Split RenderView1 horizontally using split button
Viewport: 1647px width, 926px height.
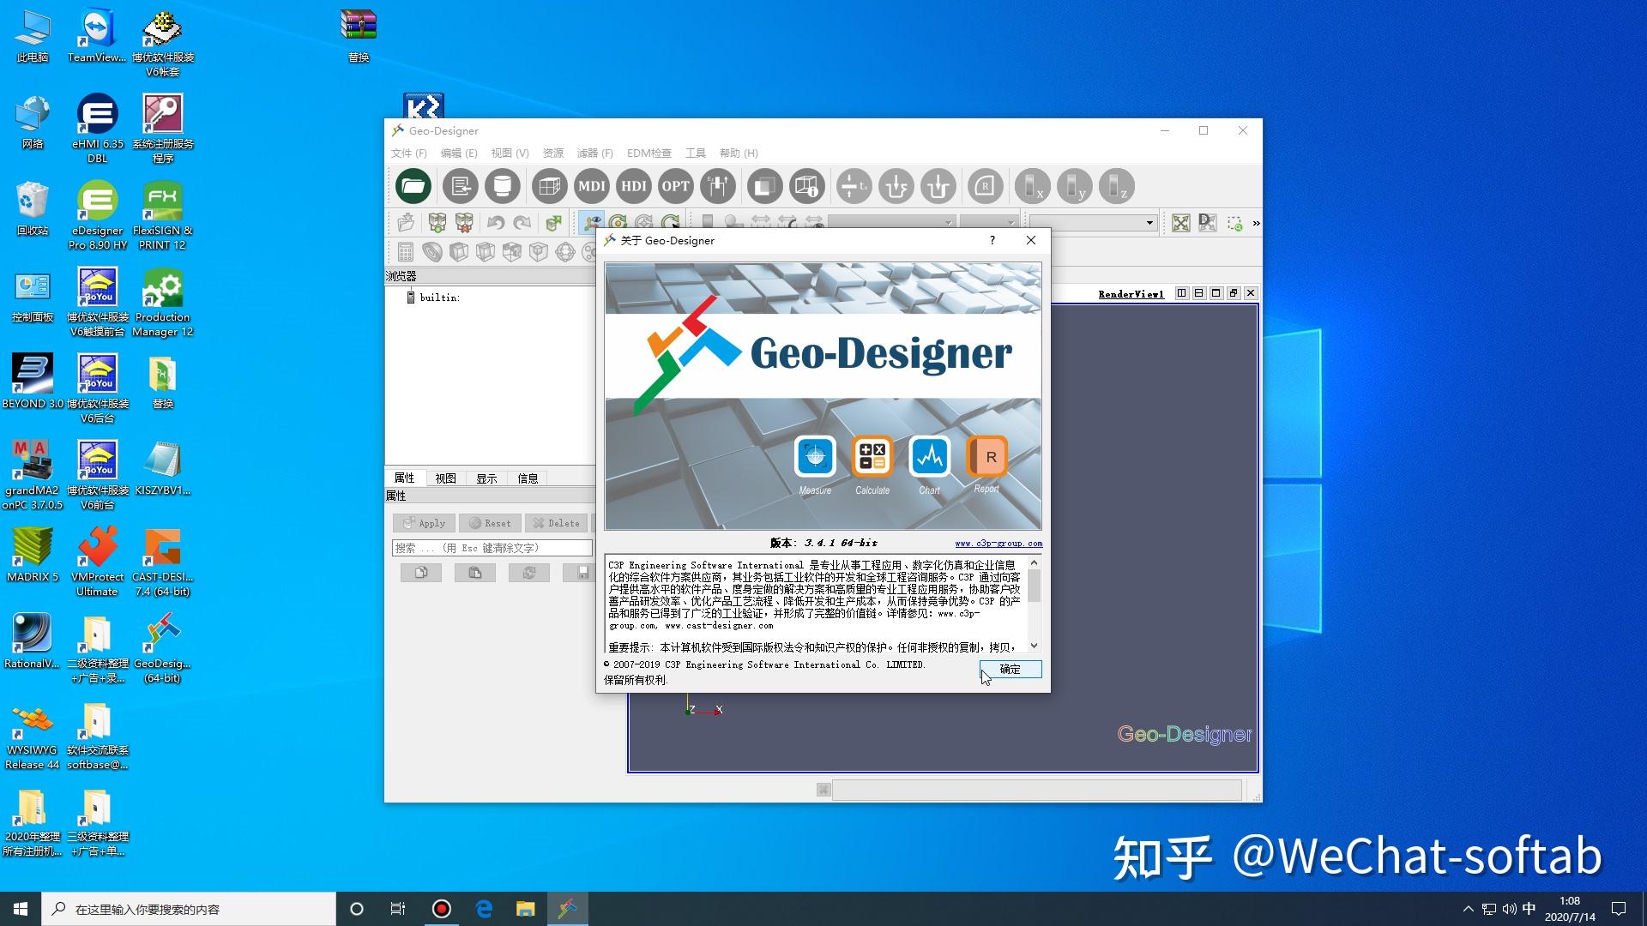click(x=1181, y=293)
